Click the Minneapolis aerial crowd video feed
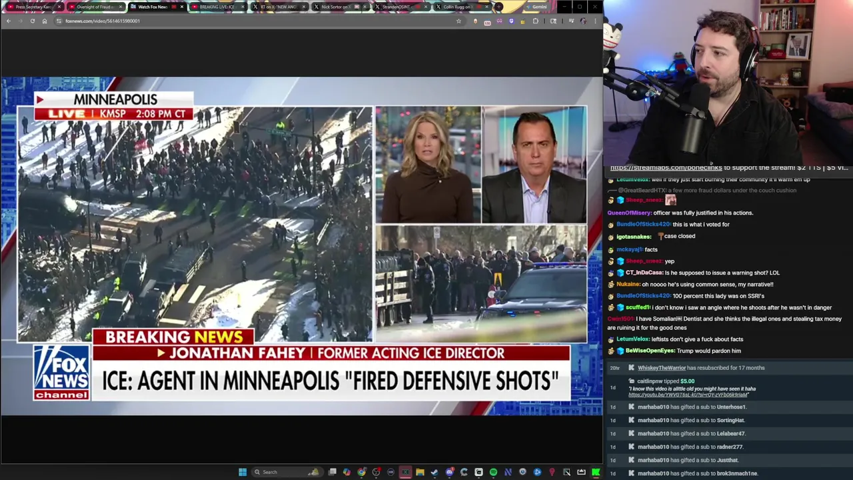This screenshot has width=853, height=480. pyautogui.click(x=195, y=223)
